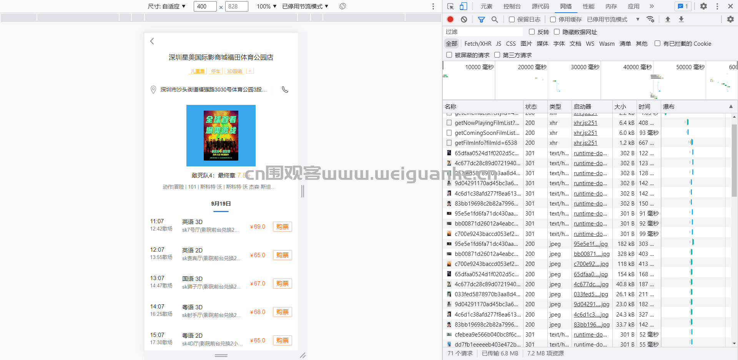Rotate the device viewport orientation icon

tap(342, 6)
